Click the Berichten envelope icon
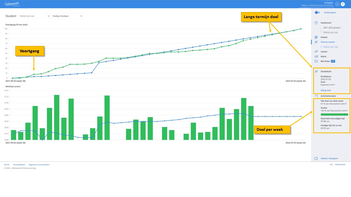This screenshot has width=351, height=197. [316, 61]
